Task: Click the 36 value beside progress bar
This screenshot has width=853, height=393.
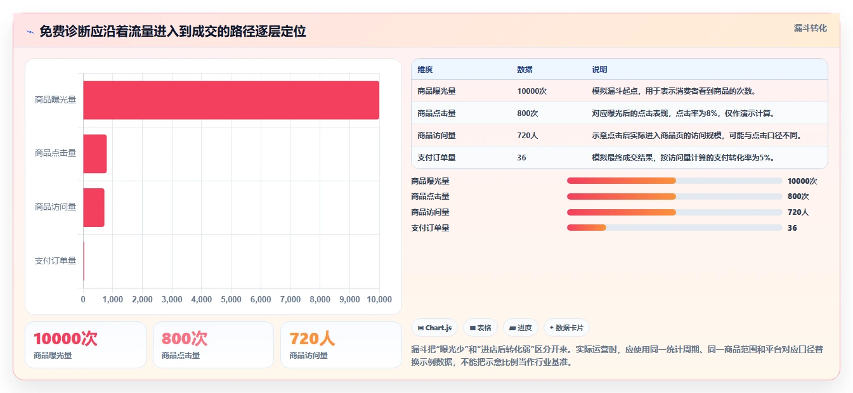Action: coord(792,228)
